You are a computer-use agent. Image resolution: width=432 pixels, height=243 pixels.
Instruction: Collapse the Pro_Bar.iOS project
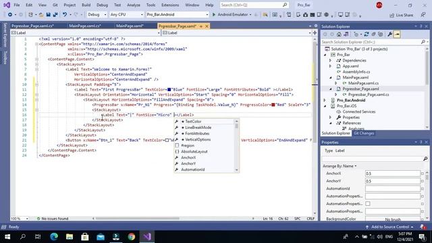325,106
